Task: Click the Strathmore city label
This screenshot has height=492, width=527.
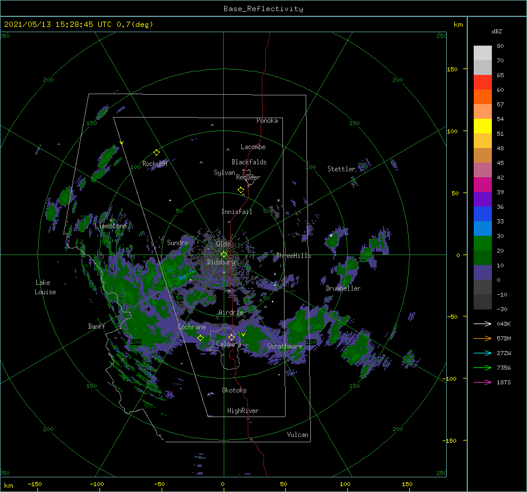Action: coord(285,346)
